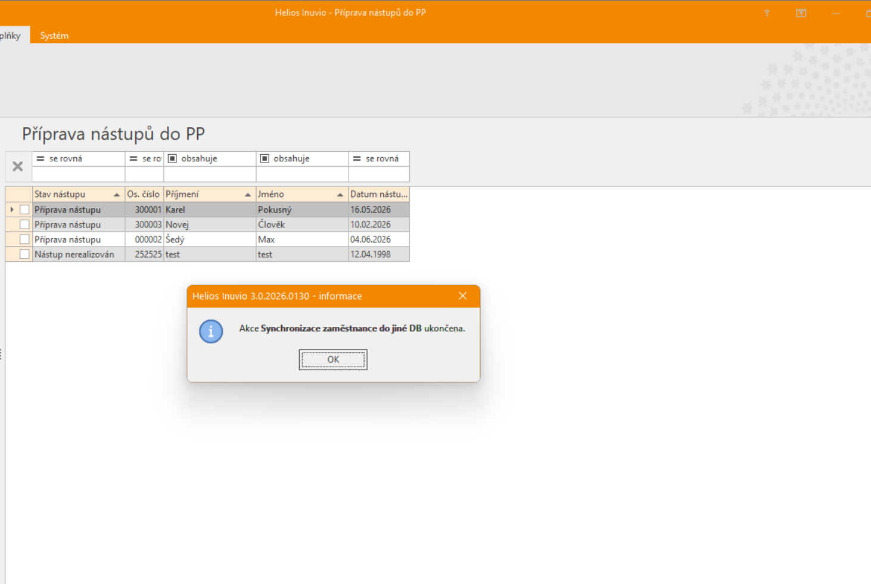Focus the Jméno filter input

tap(302, 174)
